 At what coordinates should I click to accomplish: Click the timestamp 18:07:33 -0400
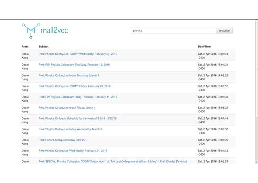point(213,99)
